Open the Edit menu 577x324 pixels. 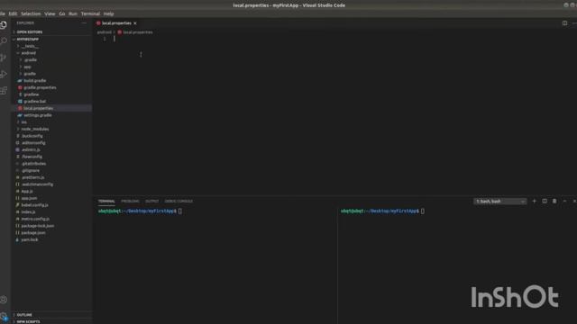pos(13,13)
